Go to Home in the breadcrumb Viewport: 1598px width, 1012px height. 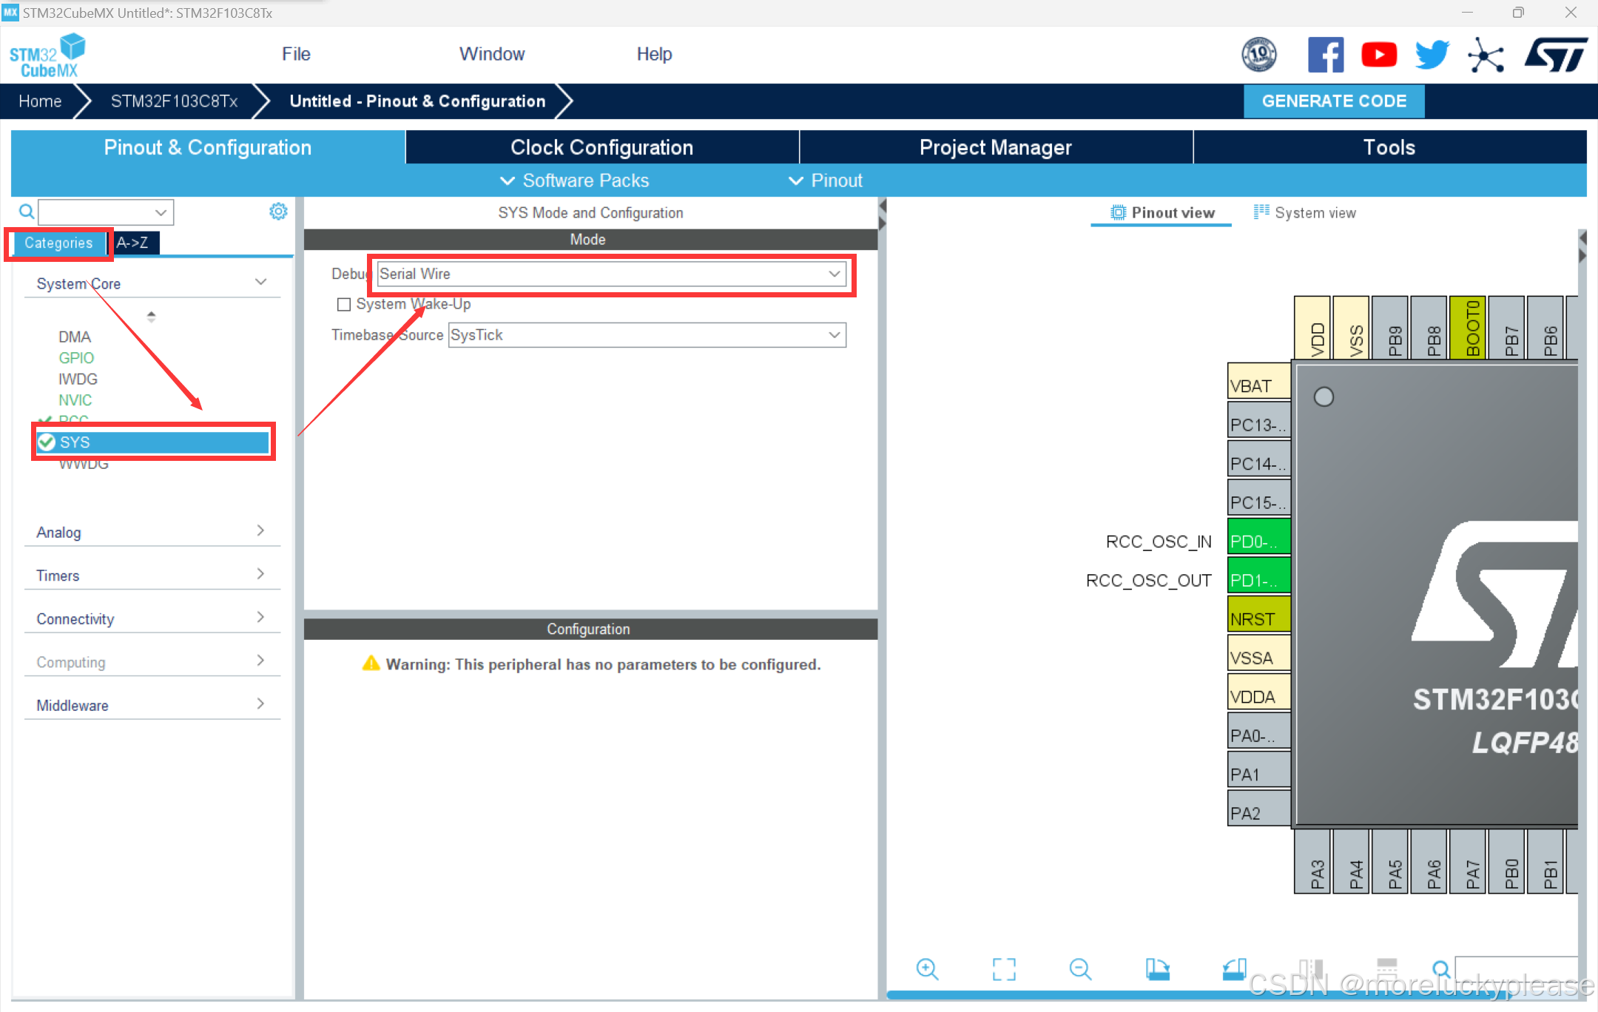[40, 101]
